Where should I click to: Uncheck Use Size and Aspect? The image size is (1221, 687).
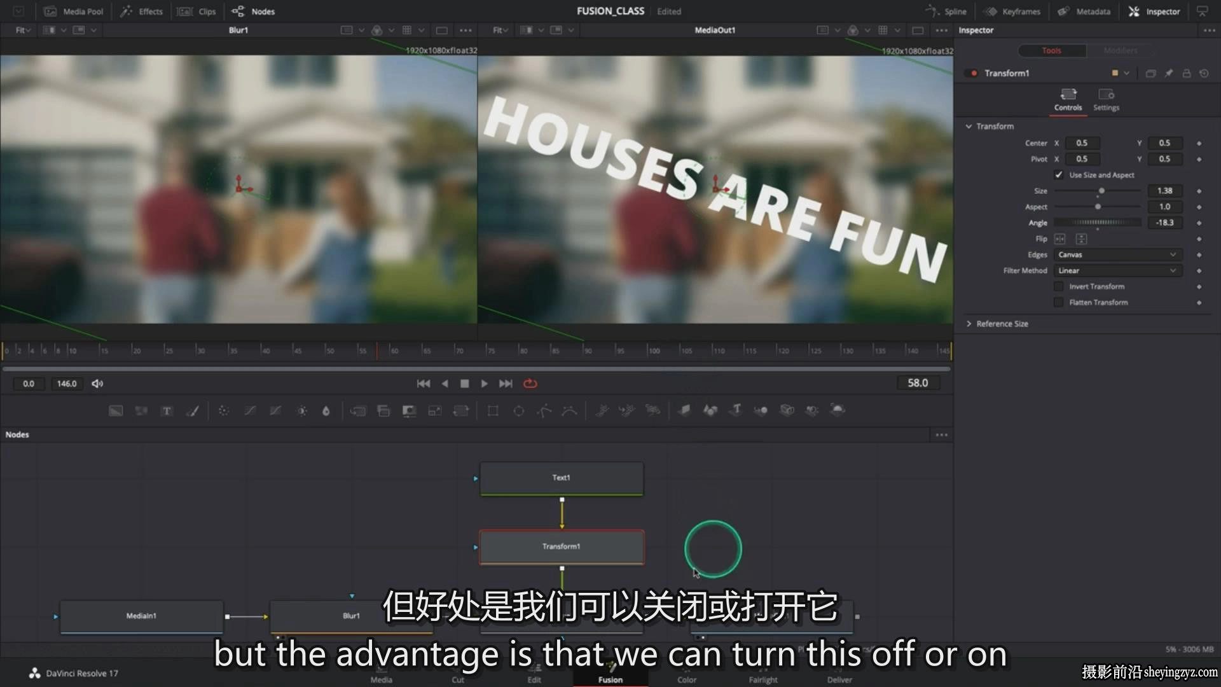(x=1059, y=175)
